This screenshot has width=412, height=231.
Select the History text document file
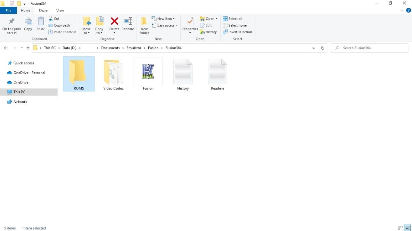click(x=183, y=74)
